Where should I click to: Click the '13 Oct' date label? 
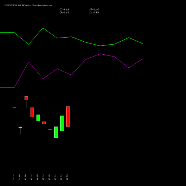click(31, 177)
